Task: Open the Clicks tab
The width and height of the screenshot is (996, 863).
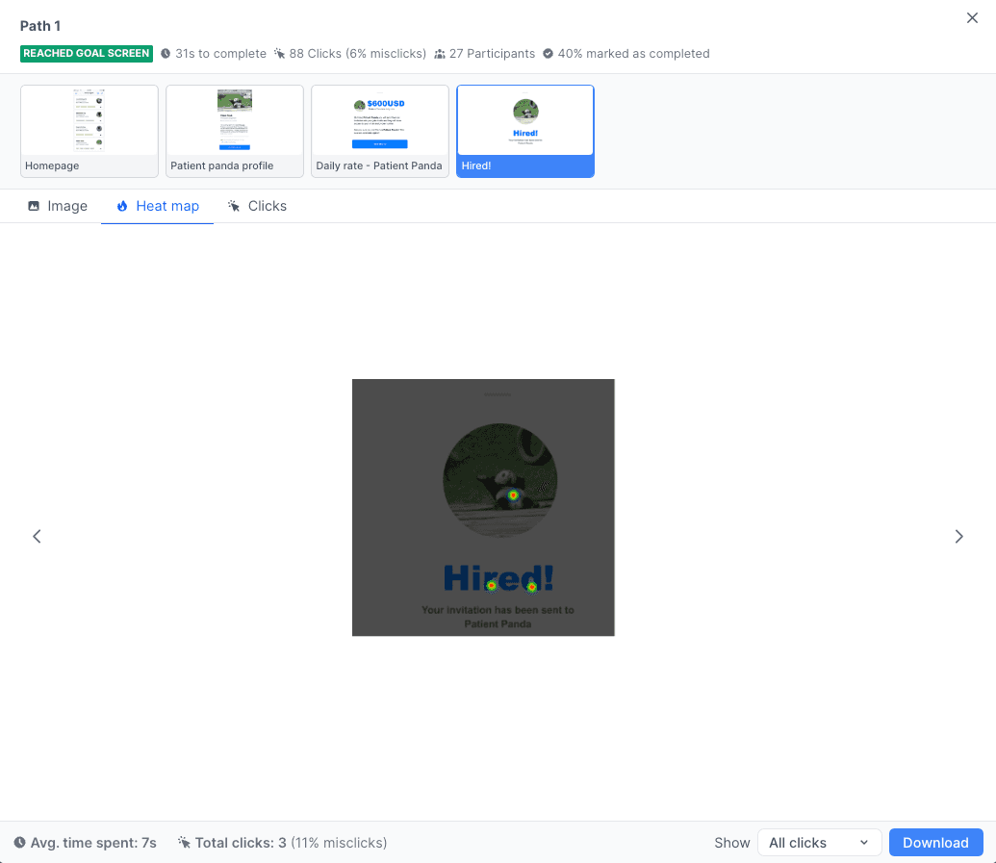Action: (x=257, y=206)
